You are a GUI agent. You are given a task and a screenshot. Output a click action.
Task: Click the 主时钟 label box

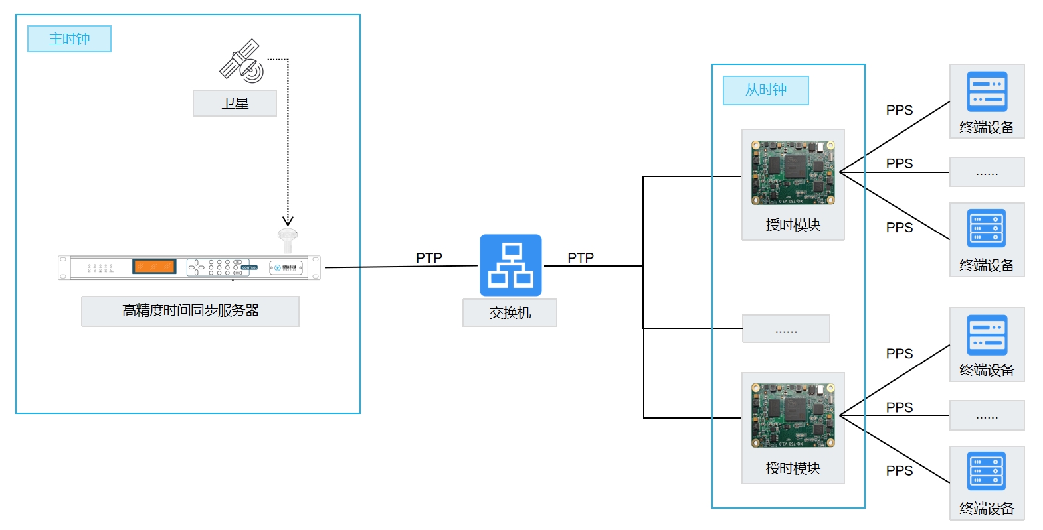tap(69, 39)
